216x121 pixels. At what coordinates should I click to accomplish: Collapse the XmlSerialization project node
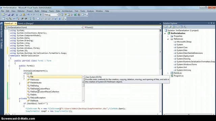[x=165, y=33]
